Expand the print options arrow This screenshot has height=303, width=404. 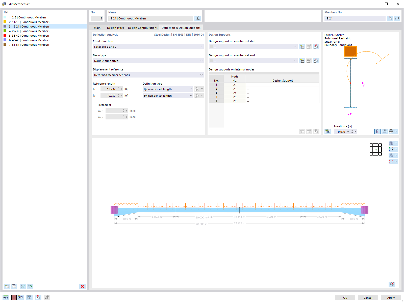click(x=396, y=131)
